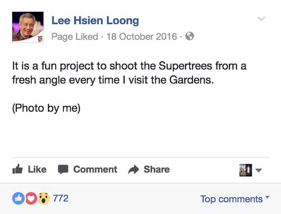Click the globe public privacy icon
281x214 pixels.
[x=190, y=36]
